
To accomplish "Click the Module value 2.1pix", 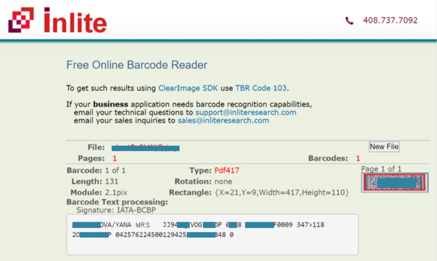I will coord(116,192).
